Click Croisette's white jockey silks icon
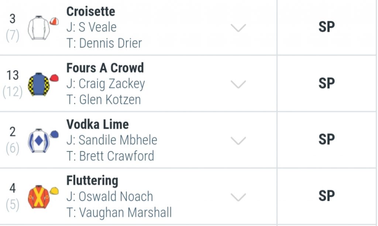Screen dimensions: 378x226 (39, 28)
